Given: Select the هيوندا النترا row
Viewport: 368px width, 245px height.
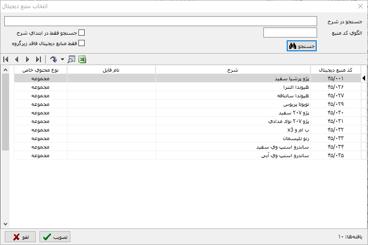Looking at the screenshot, I should pos(233,87).
